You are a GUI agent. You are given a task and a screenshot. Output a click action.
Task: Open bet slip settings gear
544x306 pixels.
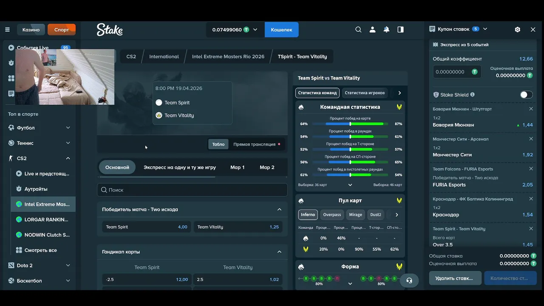(x=517, y=30)
